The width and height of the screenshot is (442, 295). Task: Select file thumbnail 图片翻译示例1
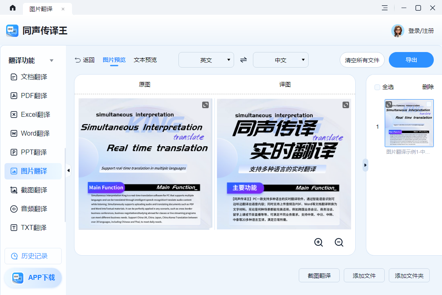(x=409, y=123)
